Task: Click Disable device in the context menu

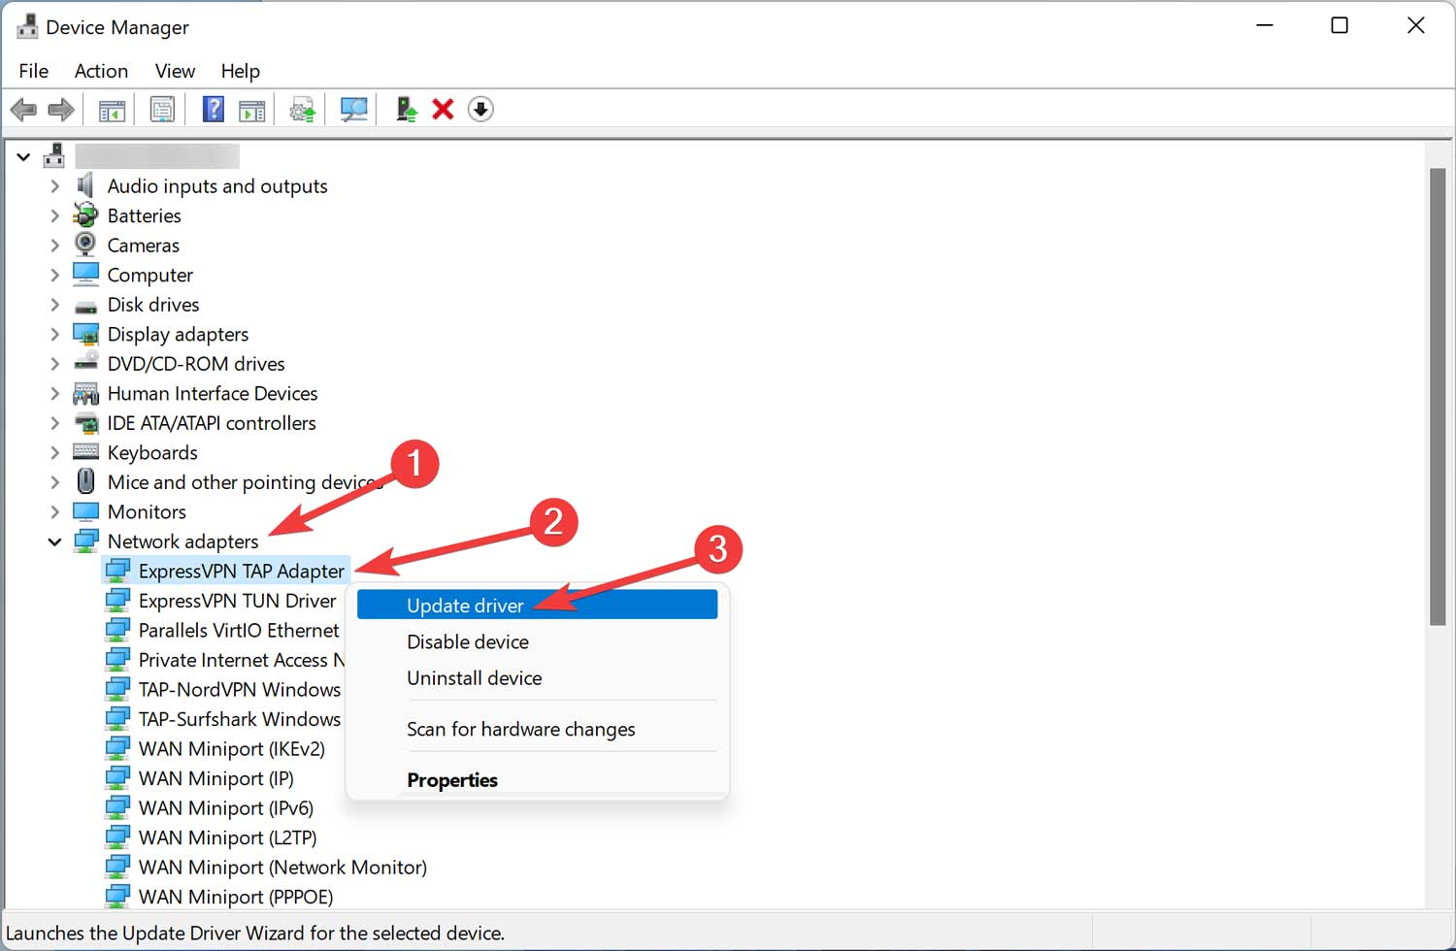Action: coord(467,641)
